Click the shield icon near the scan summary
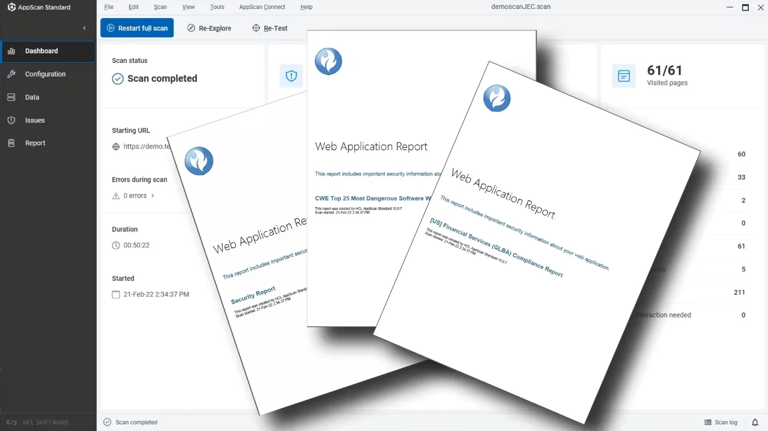768x431 pixels. tap(291, 76)
